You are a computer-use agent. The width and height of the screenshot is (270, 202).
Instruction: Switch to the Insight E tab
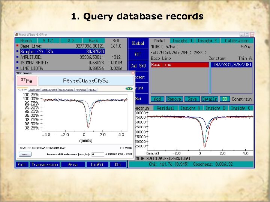207,41
